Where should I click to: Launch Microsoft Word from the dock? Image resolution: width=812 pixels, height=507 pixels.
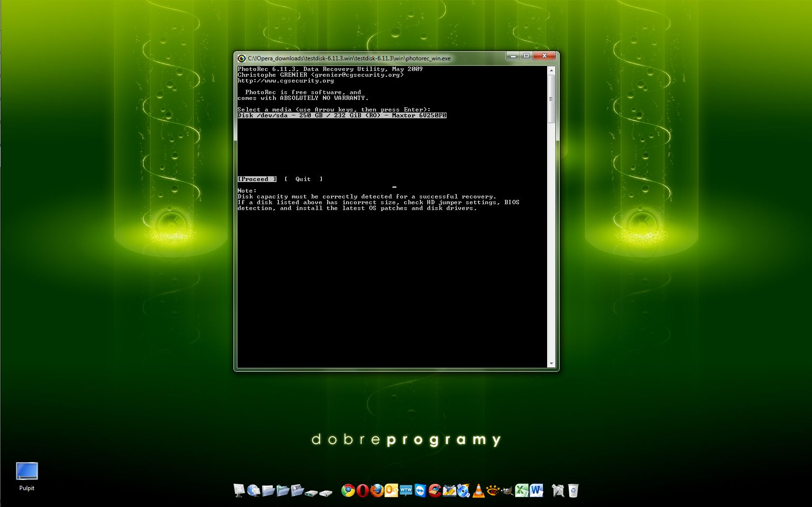(536, 491)
